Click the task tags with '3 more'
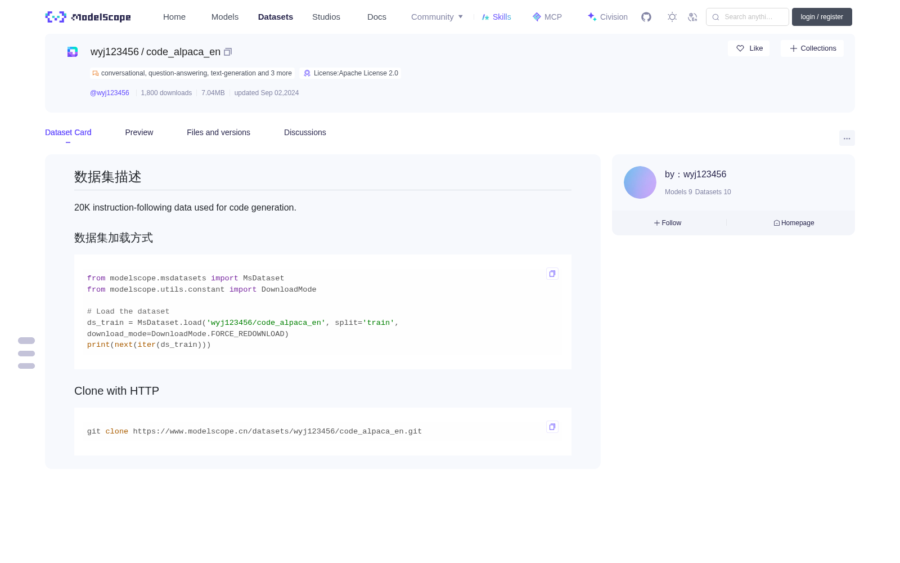The width and height of the screenshot is (900, 563). [192, 73]
